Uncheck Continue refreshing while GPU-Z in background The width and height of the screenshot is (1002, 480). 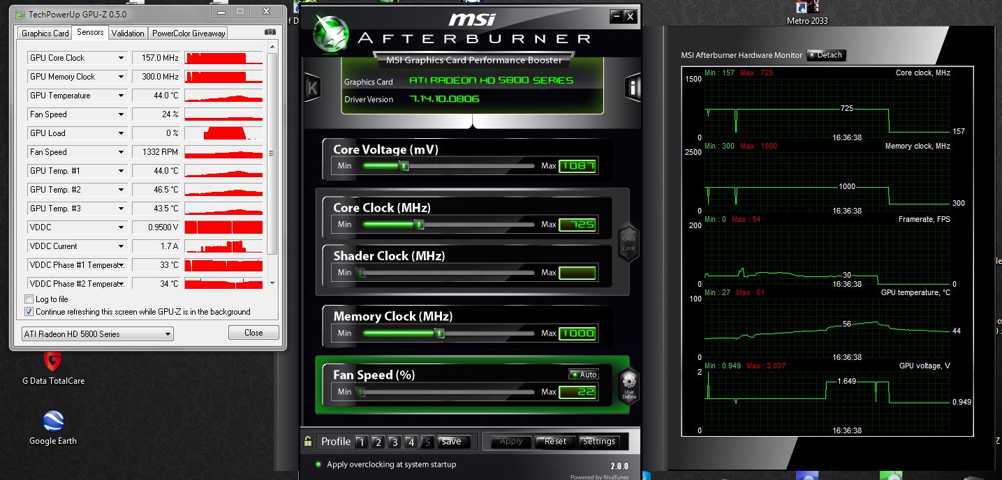[x=29, y=312]
